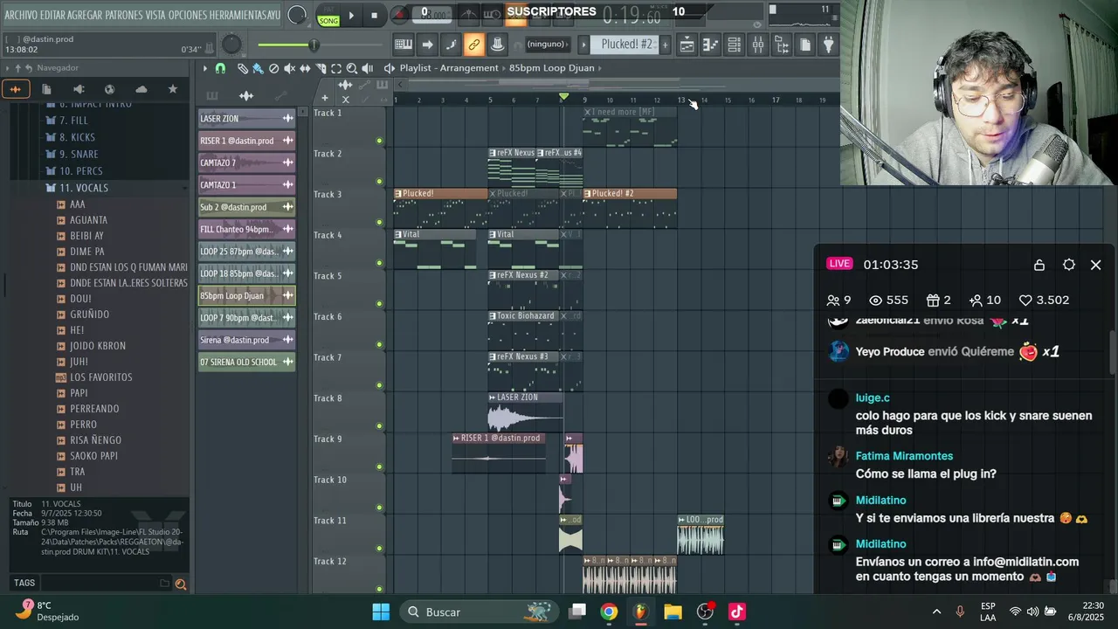Show audio clips filter in picker panel
The width and height of the screenshot is (1118, 629).
[x=246, y=95]
